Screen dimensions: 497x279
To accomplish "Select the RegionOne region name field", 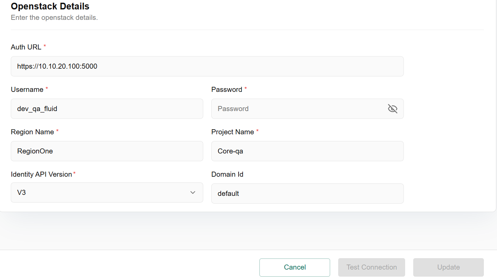I will (x=107, y=151).
